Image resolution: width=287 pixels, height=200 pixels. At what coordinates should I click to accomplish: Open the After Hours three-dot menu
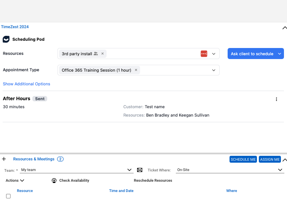point(276,99)
